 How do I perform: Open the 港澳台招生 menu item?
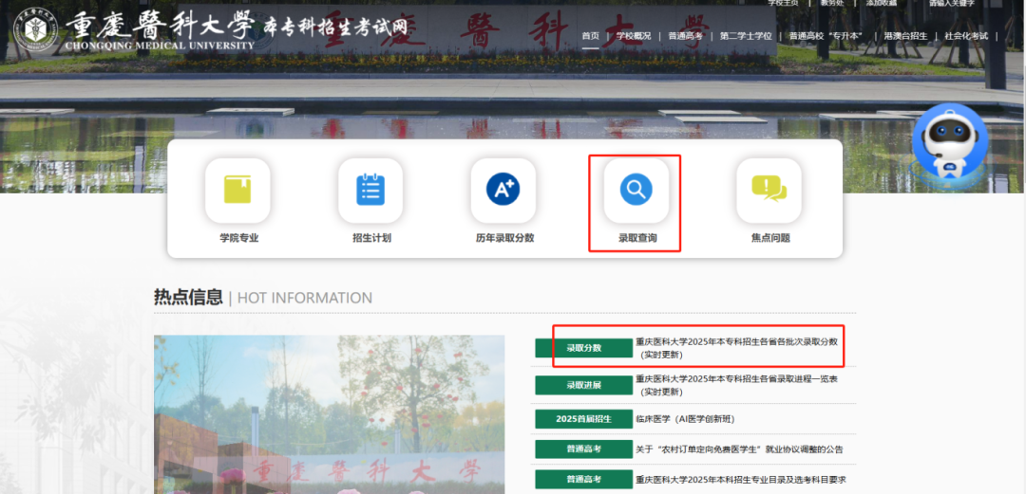905,36
